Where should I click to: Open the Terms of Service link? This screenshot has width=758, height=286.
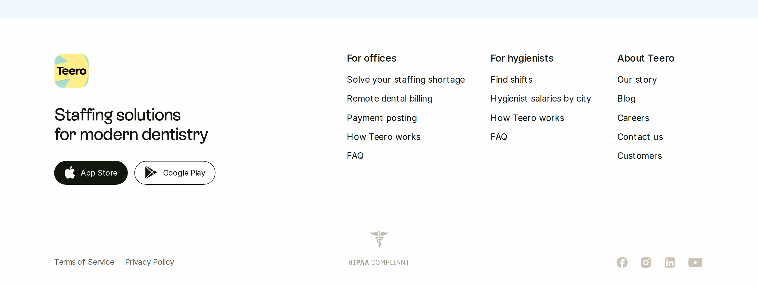[84, 262]
